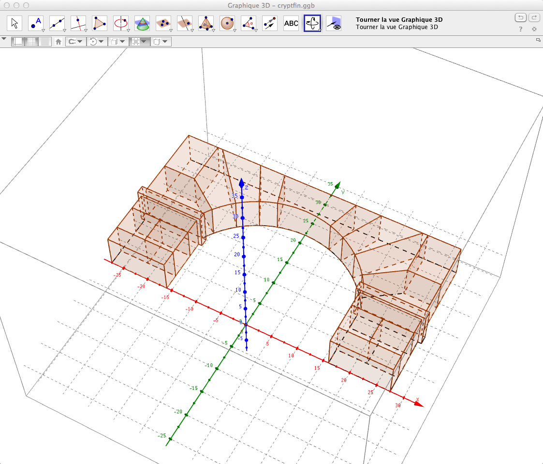This screenshot has height=464, width=543.
Task: Select the Angle tool
Action: (x=249, y=23)
